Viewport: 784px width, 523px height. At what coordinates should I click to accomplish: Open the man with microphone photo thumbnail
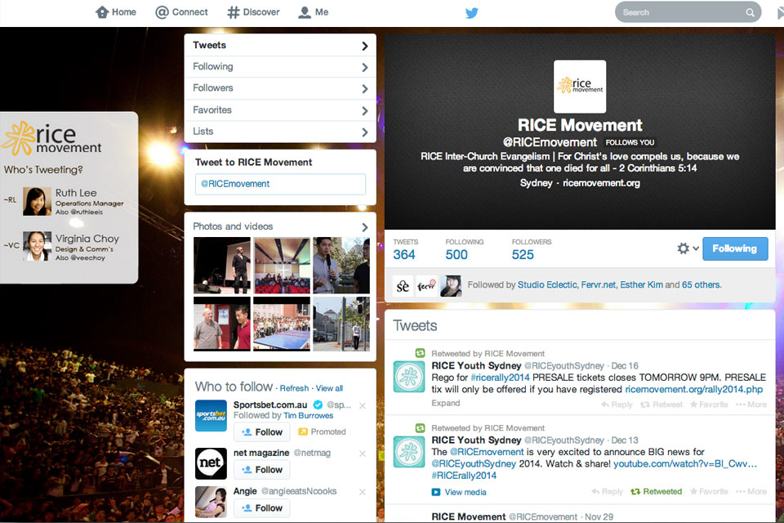pos(341,266)
